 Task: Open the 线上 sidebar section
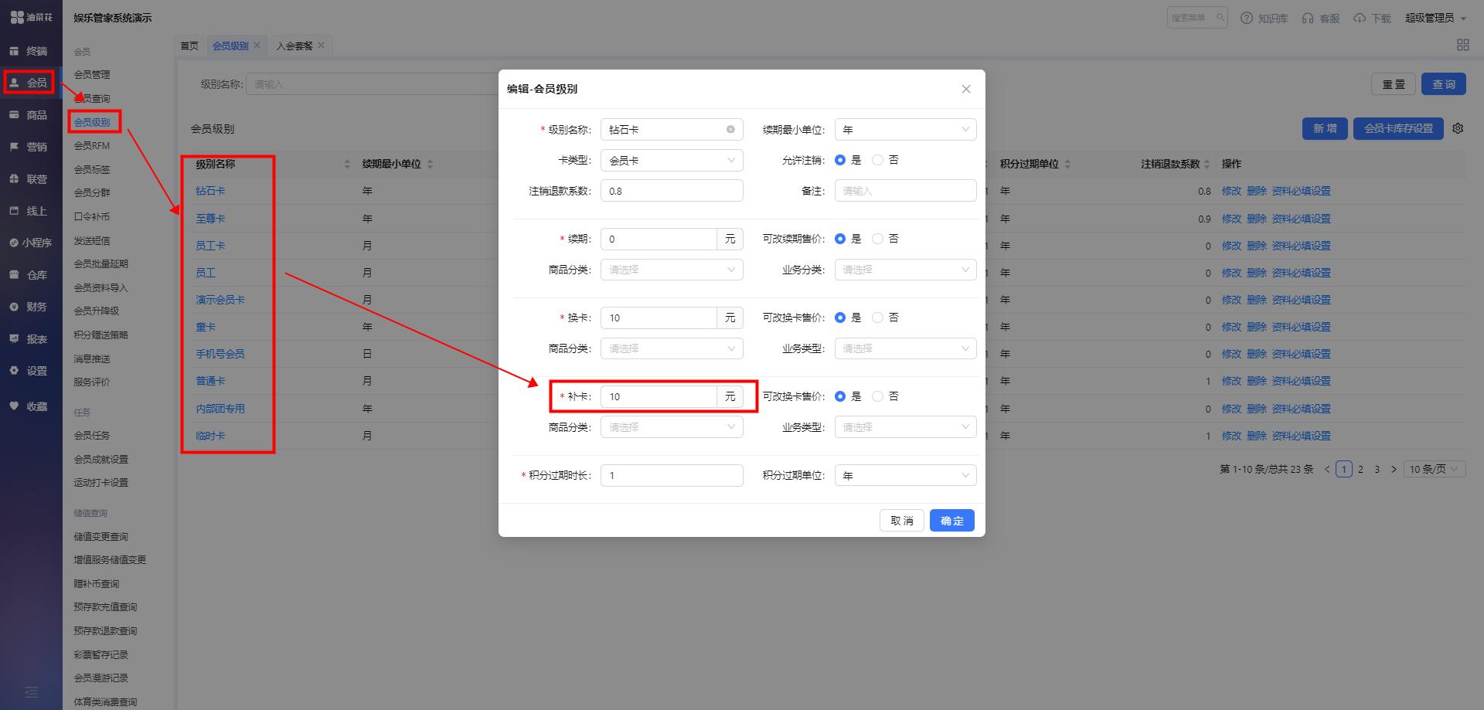pyautogui.click(x=29, y=211)
